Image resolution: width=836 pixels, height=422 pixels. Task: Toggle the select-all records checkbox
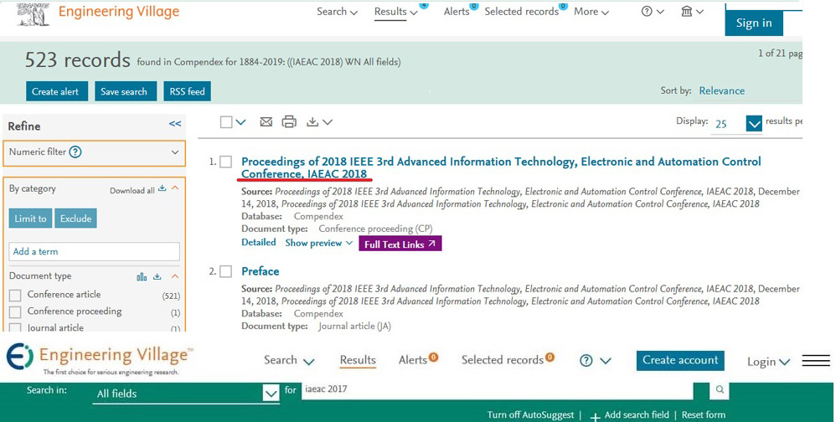pos(226,122)
